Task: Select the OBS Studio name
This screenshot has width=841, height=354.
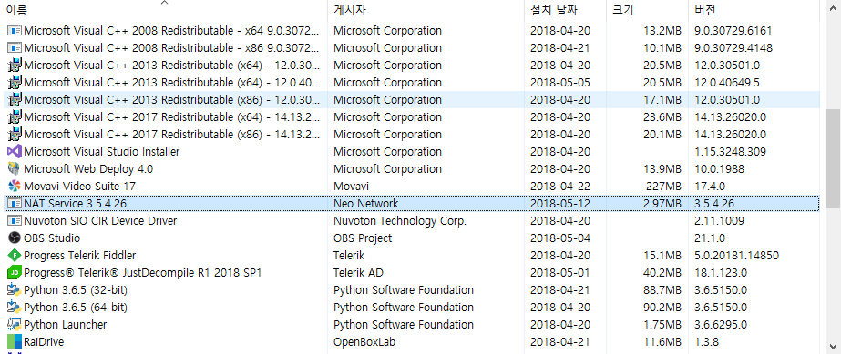Action: 52,238
